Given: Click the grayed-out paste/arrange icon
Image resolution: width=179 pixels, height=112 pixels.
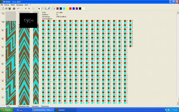Looking at the screenshot, I should (33, 9).
